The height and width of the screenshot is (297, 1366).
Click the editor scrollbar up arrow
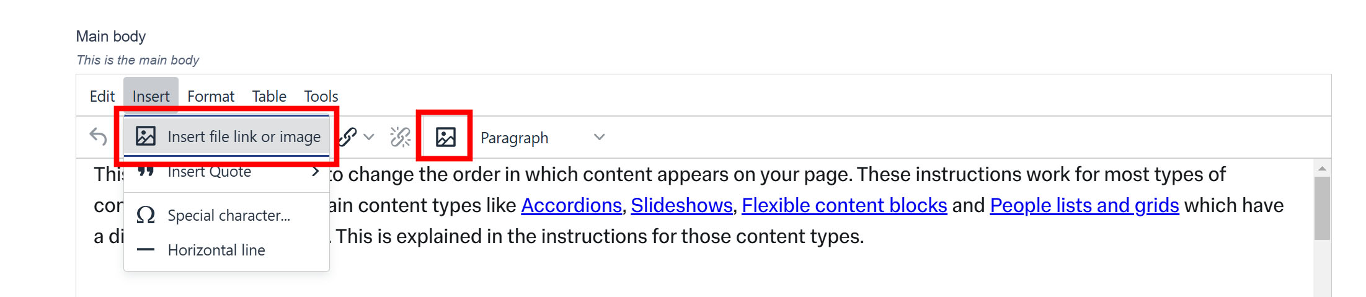point(1322,168)
